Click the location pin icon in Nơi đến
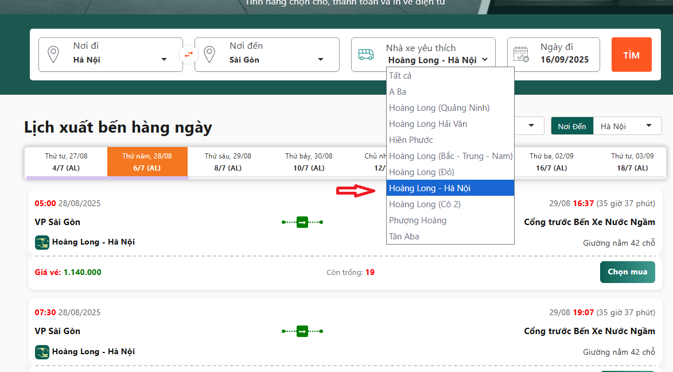Screen dimensions: 673x372 (x=209, y=55)
